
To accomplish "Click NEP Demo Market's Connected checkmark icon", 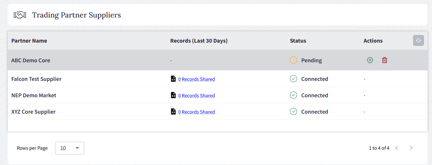I will [x=293, y=95].
